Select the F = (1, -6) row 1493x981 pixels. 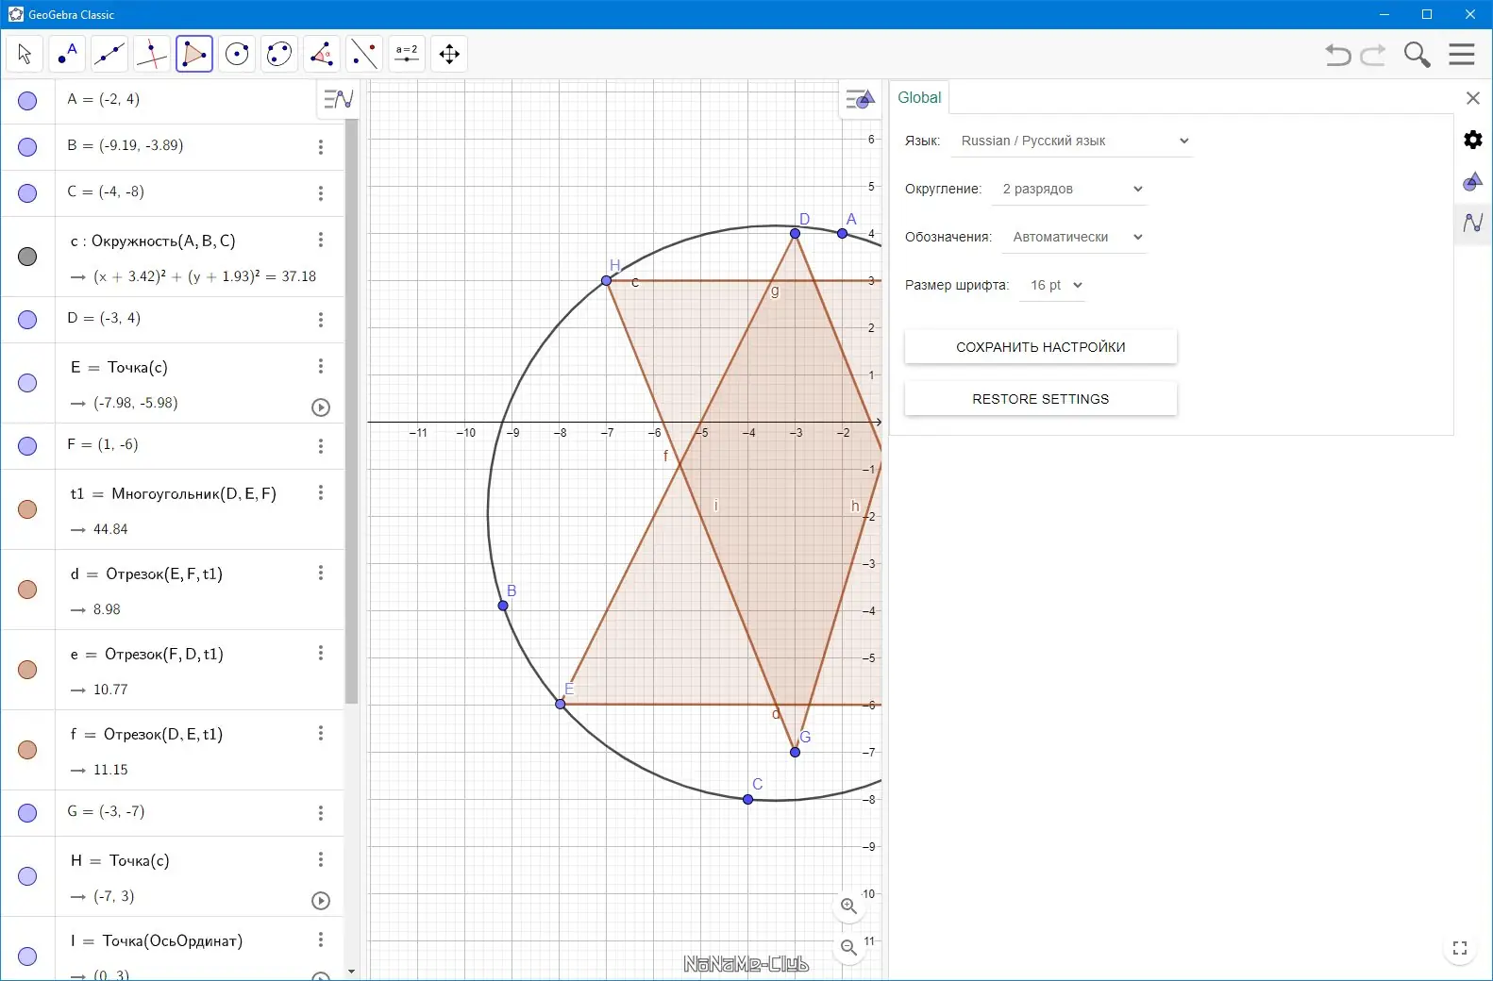173,445
